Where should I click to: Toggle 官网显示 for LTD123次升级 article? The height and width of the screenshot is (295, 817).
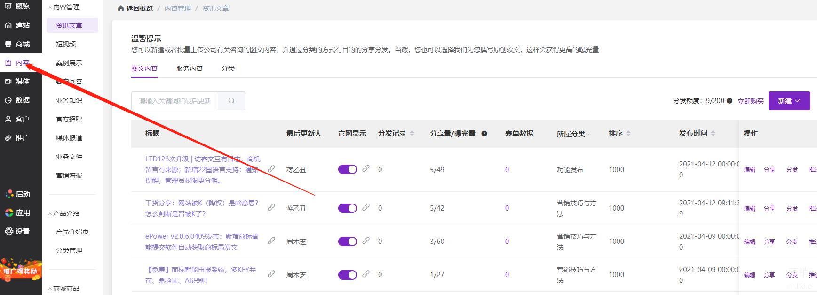[x=348, y=169]
